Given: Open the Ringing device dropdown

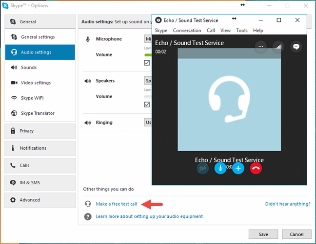Looking at the screenshot, I should (148, 122).
